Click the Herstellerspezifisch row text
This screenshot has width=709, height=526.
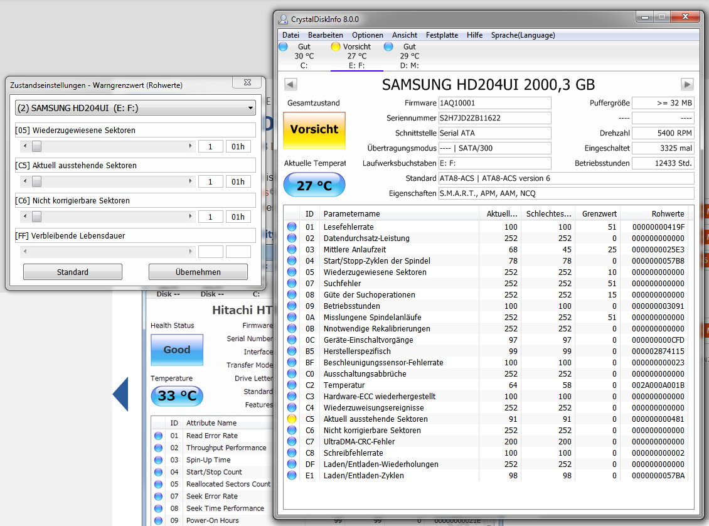click(357, 351)
